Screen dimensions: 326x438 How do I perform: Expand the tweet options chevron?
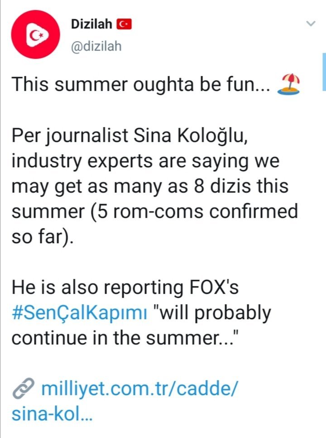click(x=310, y=24)
